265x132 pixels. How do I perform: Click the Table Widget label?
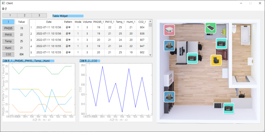coord(68,16)
